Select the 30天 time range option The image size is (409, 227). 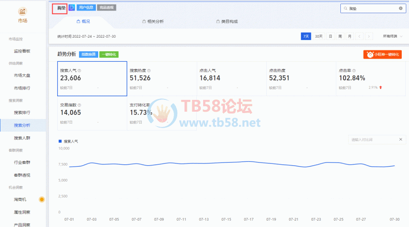point(319,36)
